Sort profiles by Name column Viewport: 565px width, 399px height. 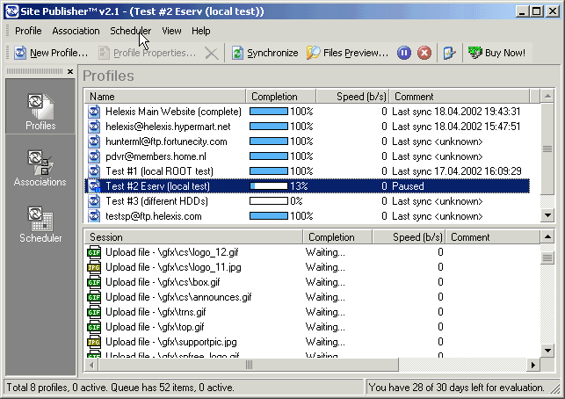point(165,97)
